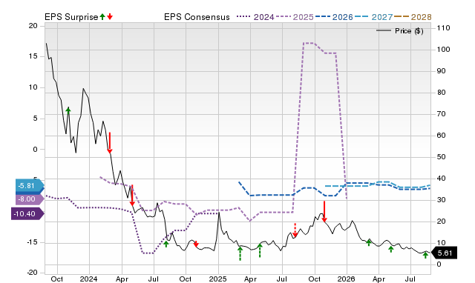Screen dimensions: 475x283
Task: Click the 80 tick on the price axis
Action: click(x=442, y=93)
